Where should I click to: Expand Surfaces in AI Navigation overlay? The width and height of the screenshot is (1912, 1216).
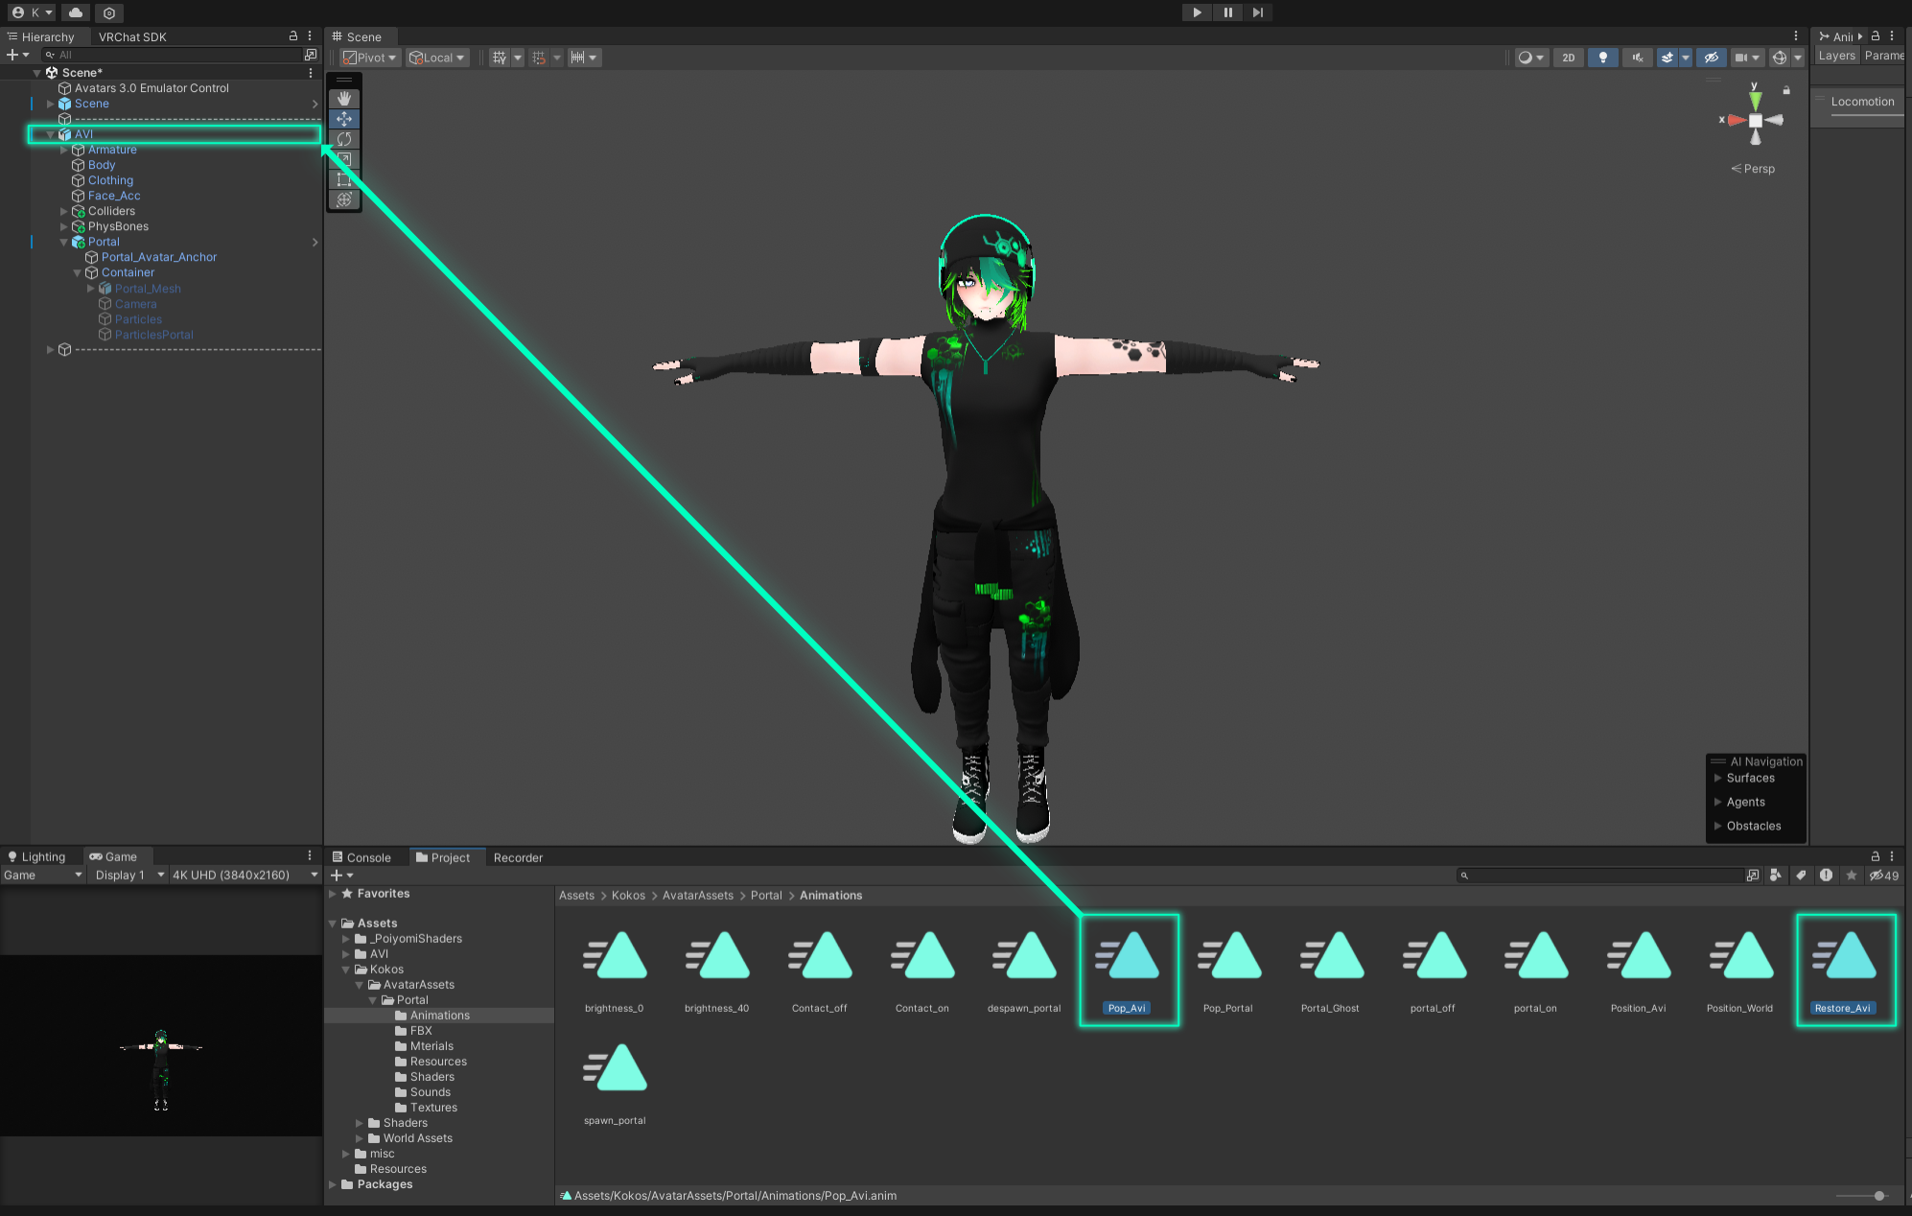point(1718,778)
